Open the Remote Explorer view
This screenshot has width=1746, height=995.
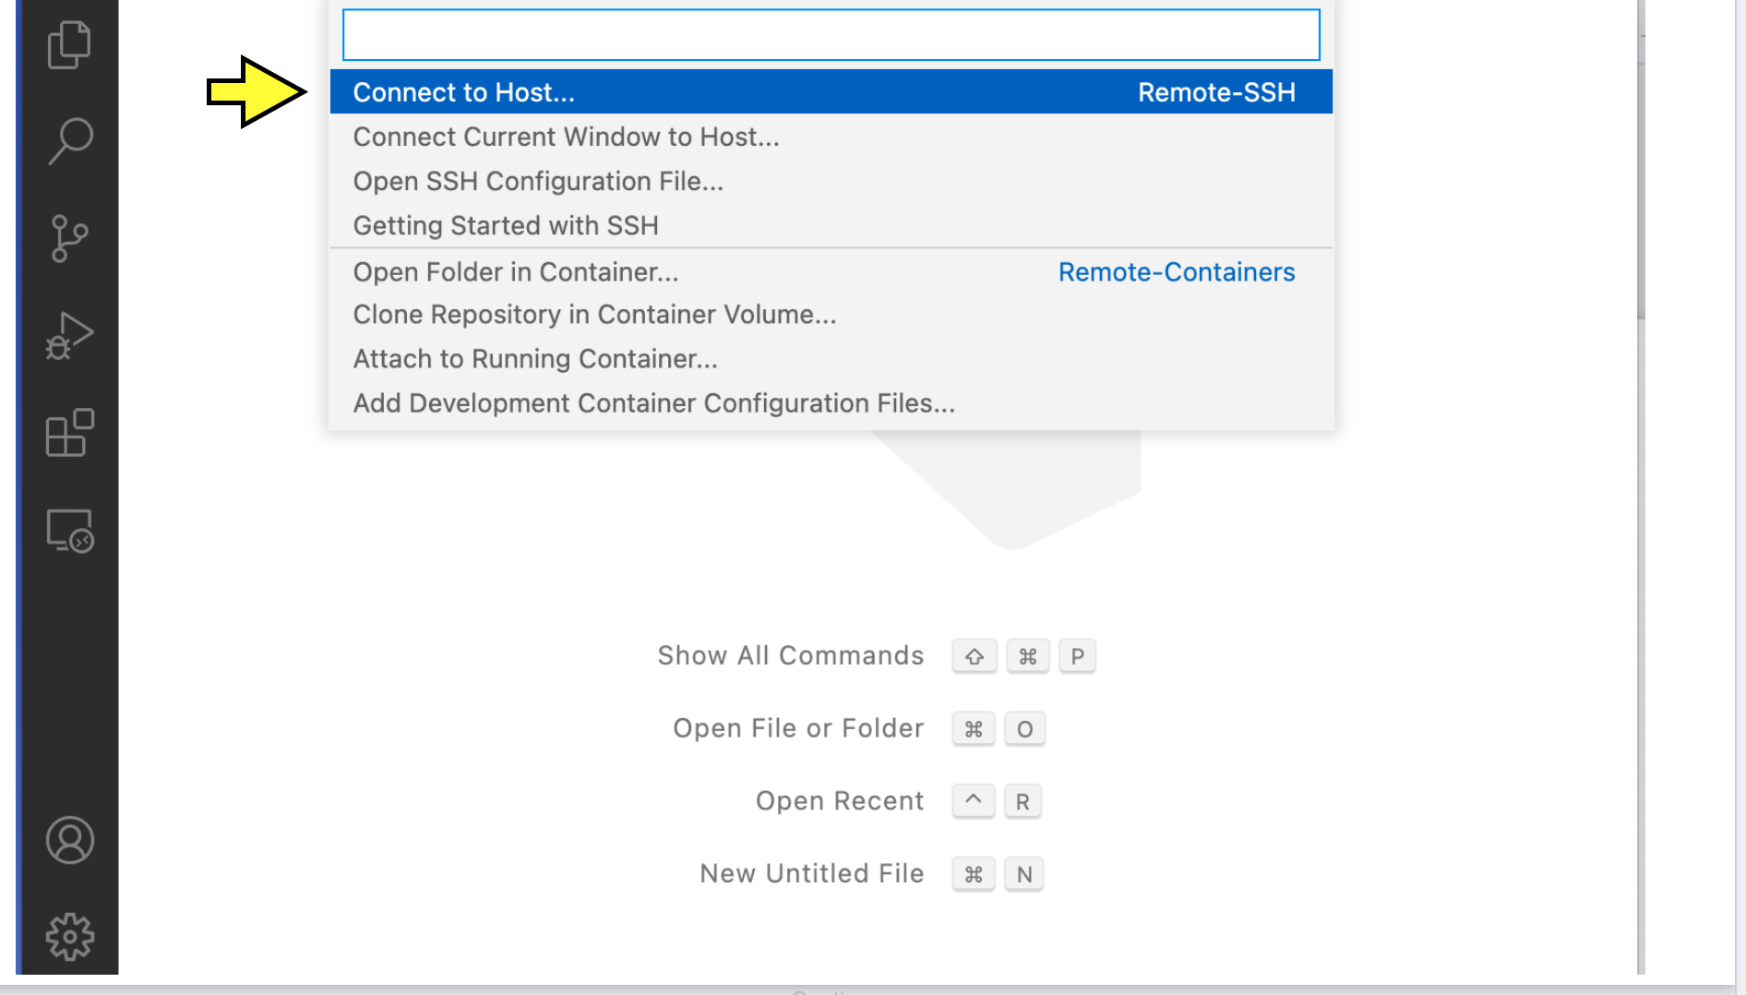tap(69, 531)
